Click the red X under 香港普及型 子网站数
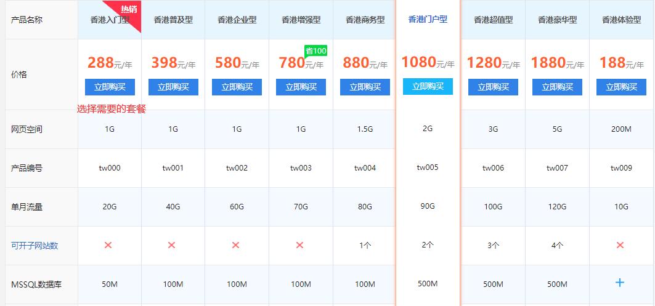Viewport: 655px width, 306px height. coord(171,245)
